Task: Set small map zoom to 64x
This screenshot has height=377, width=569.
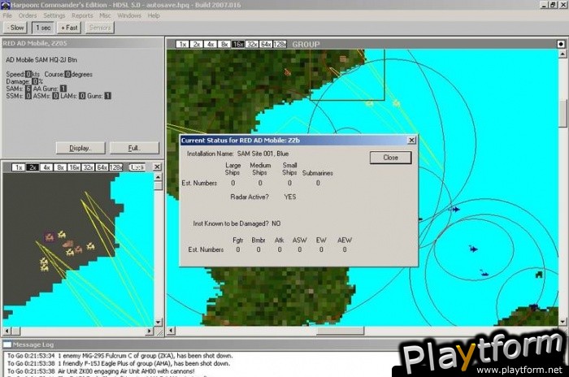Action: [102, 167]
